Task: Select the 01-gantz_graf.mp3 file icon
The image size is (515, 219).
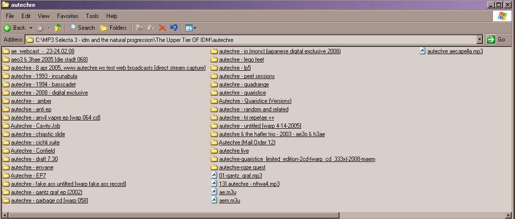Action: tap(214, 176)
